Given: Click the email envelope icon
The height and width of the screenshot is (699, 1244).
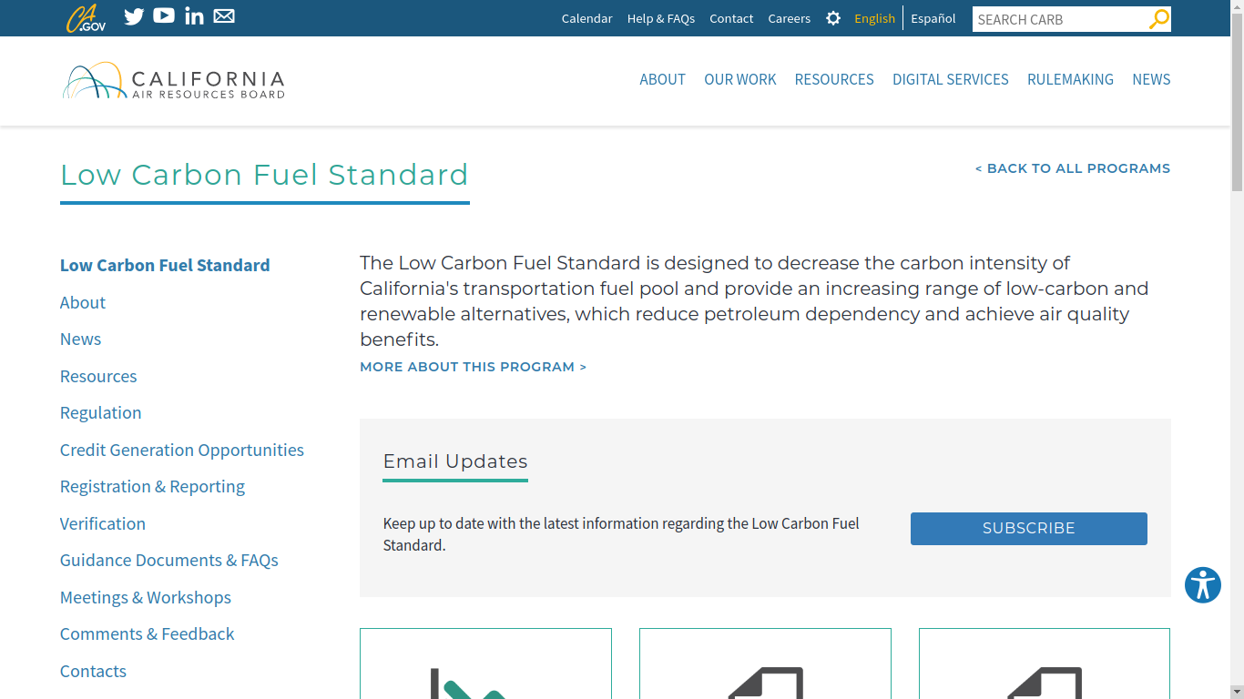Looking at the screenshot, I should click(224, 16).
